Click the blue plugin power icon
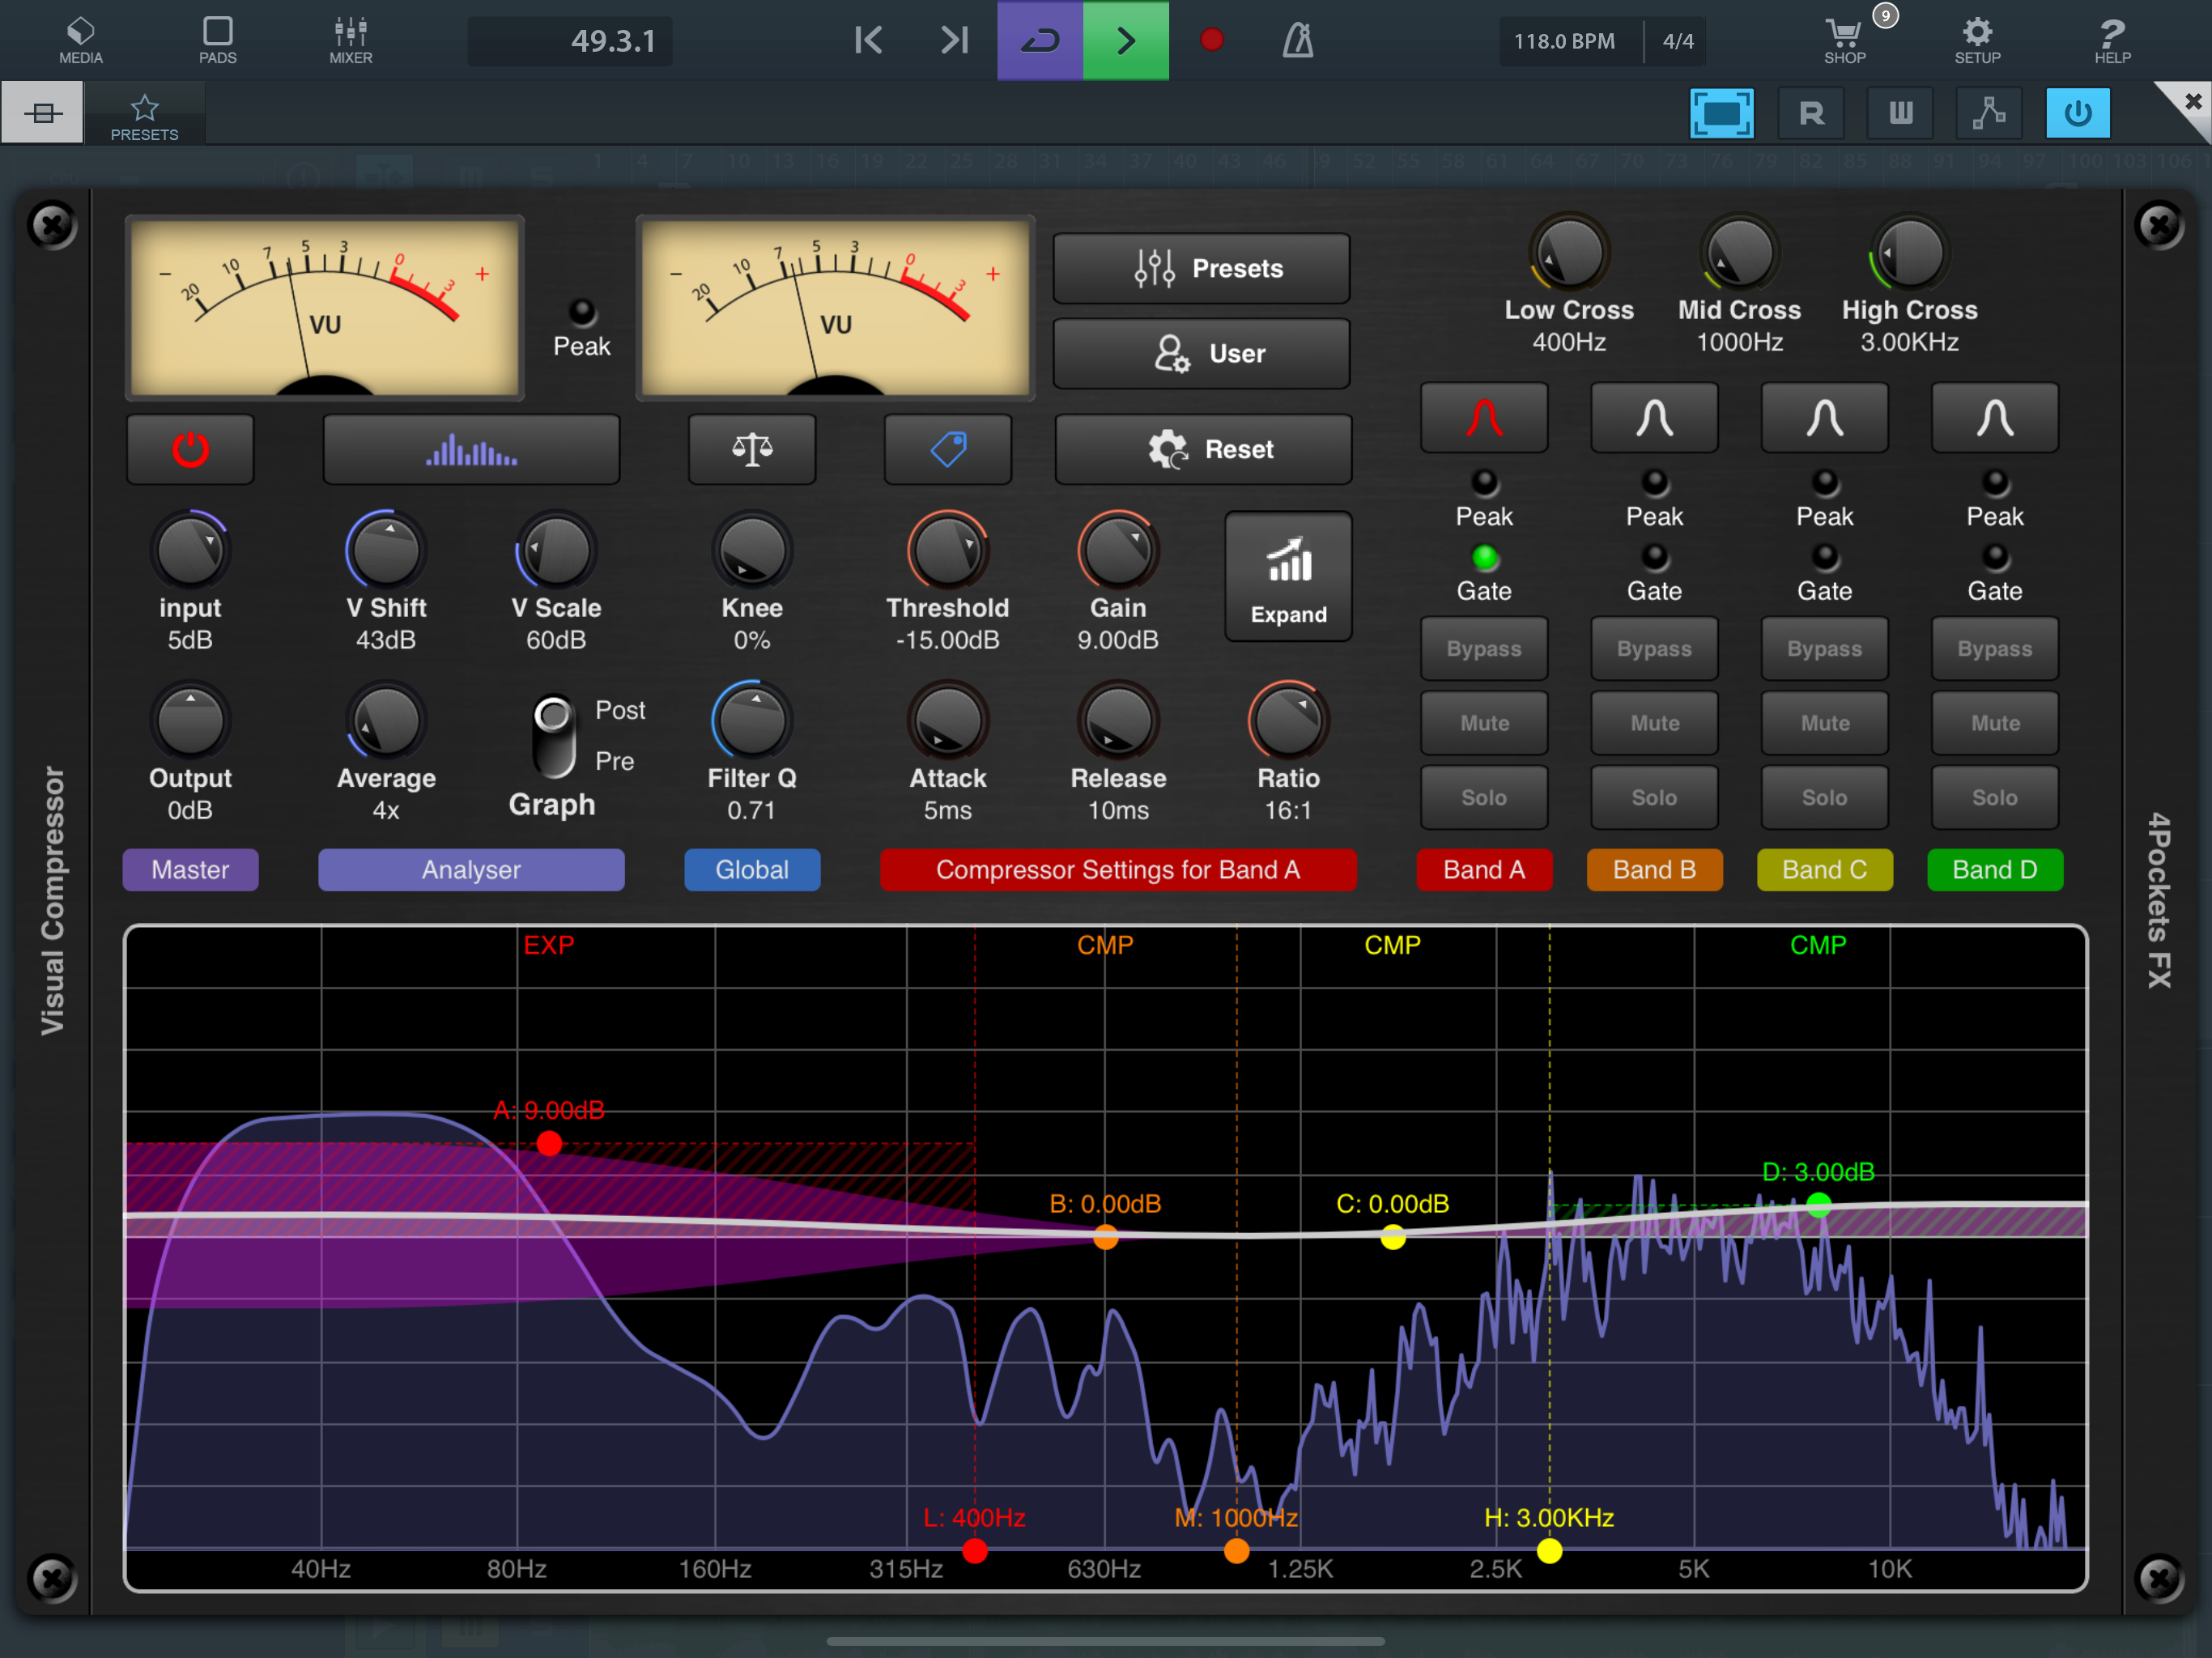The image size is (2212, 1658). 2077,113
